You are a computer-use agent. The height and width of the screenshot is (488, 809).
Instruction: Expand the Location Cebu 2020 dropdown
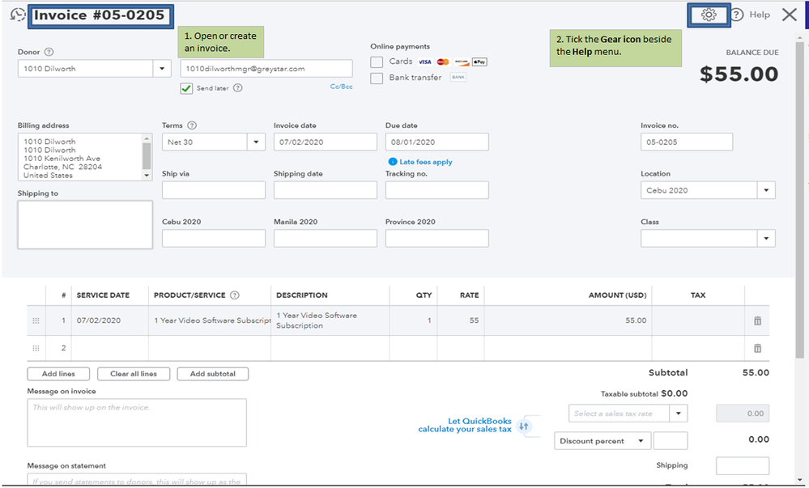(765, 190)
